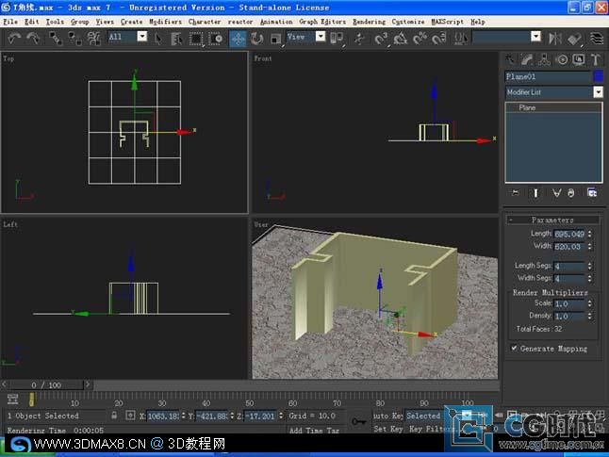Click blue object color swatch
This screenshot has height=457, width=609.
pyautogui.click(x=599, y=76)
